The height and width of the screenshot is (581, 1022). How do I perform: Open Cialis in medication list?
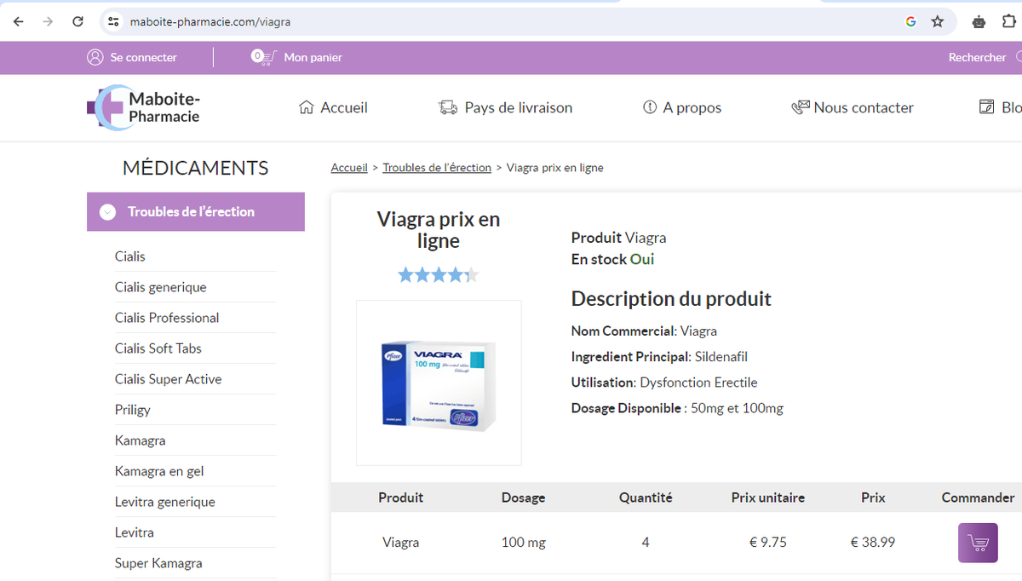[130, 256]
